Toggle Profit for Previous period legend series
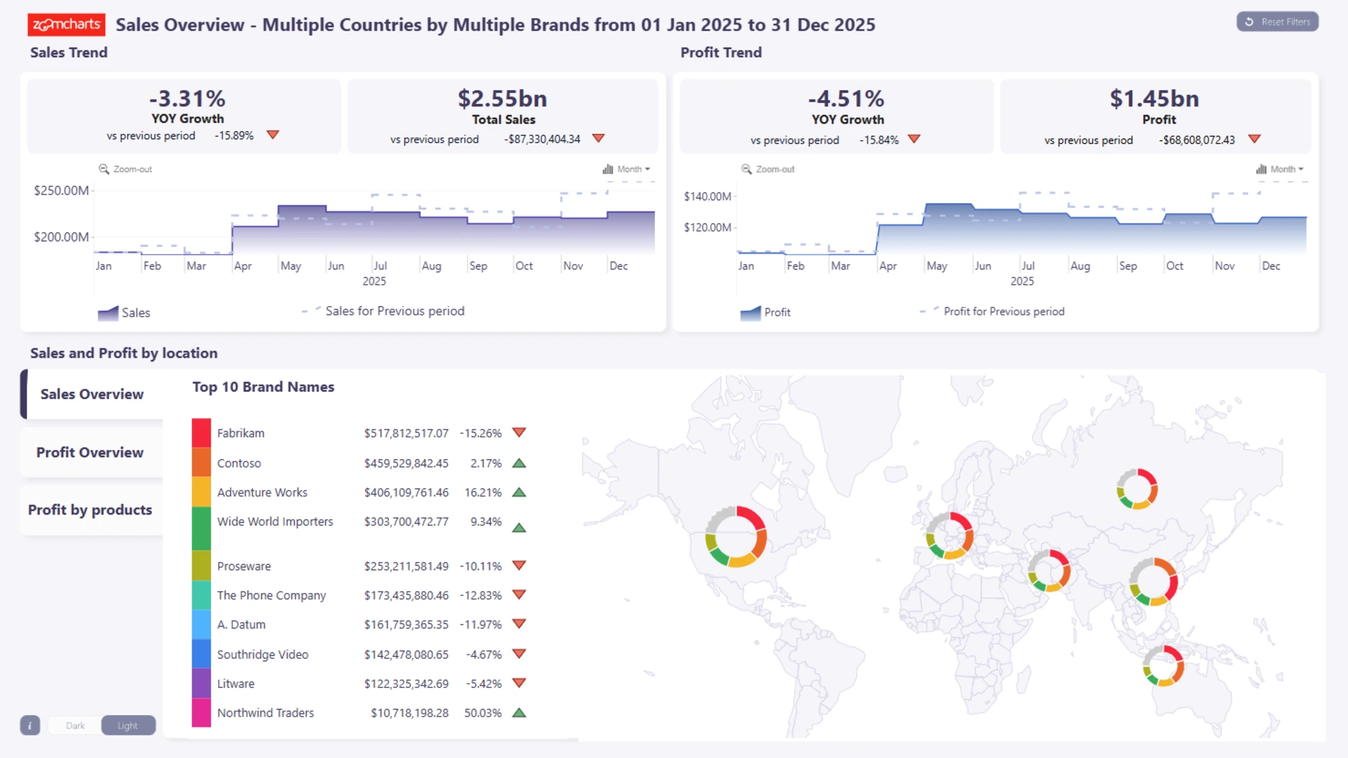Screen dimensions: 1348x758 (x=992, y=311)
